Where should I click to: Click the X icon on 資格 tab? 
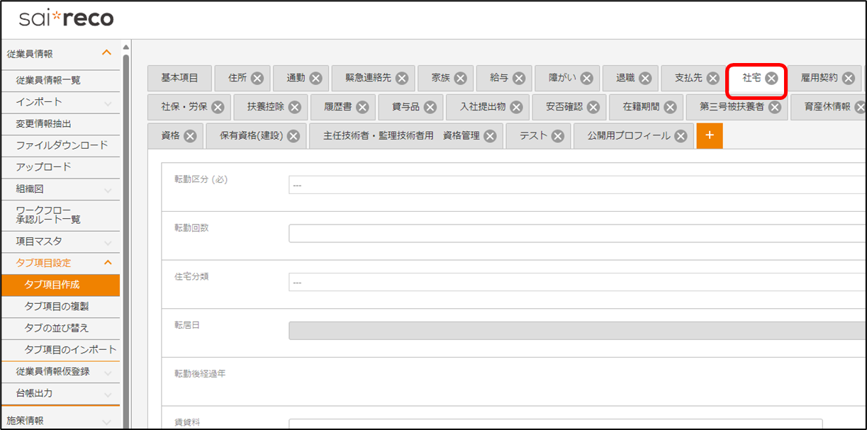(190, 136)
